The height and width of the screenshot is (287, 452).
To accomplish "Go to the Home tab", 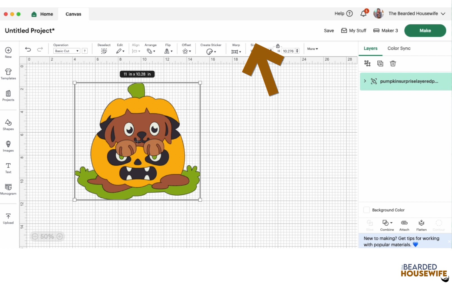I will pyautogui.click(x=42, y=14).
